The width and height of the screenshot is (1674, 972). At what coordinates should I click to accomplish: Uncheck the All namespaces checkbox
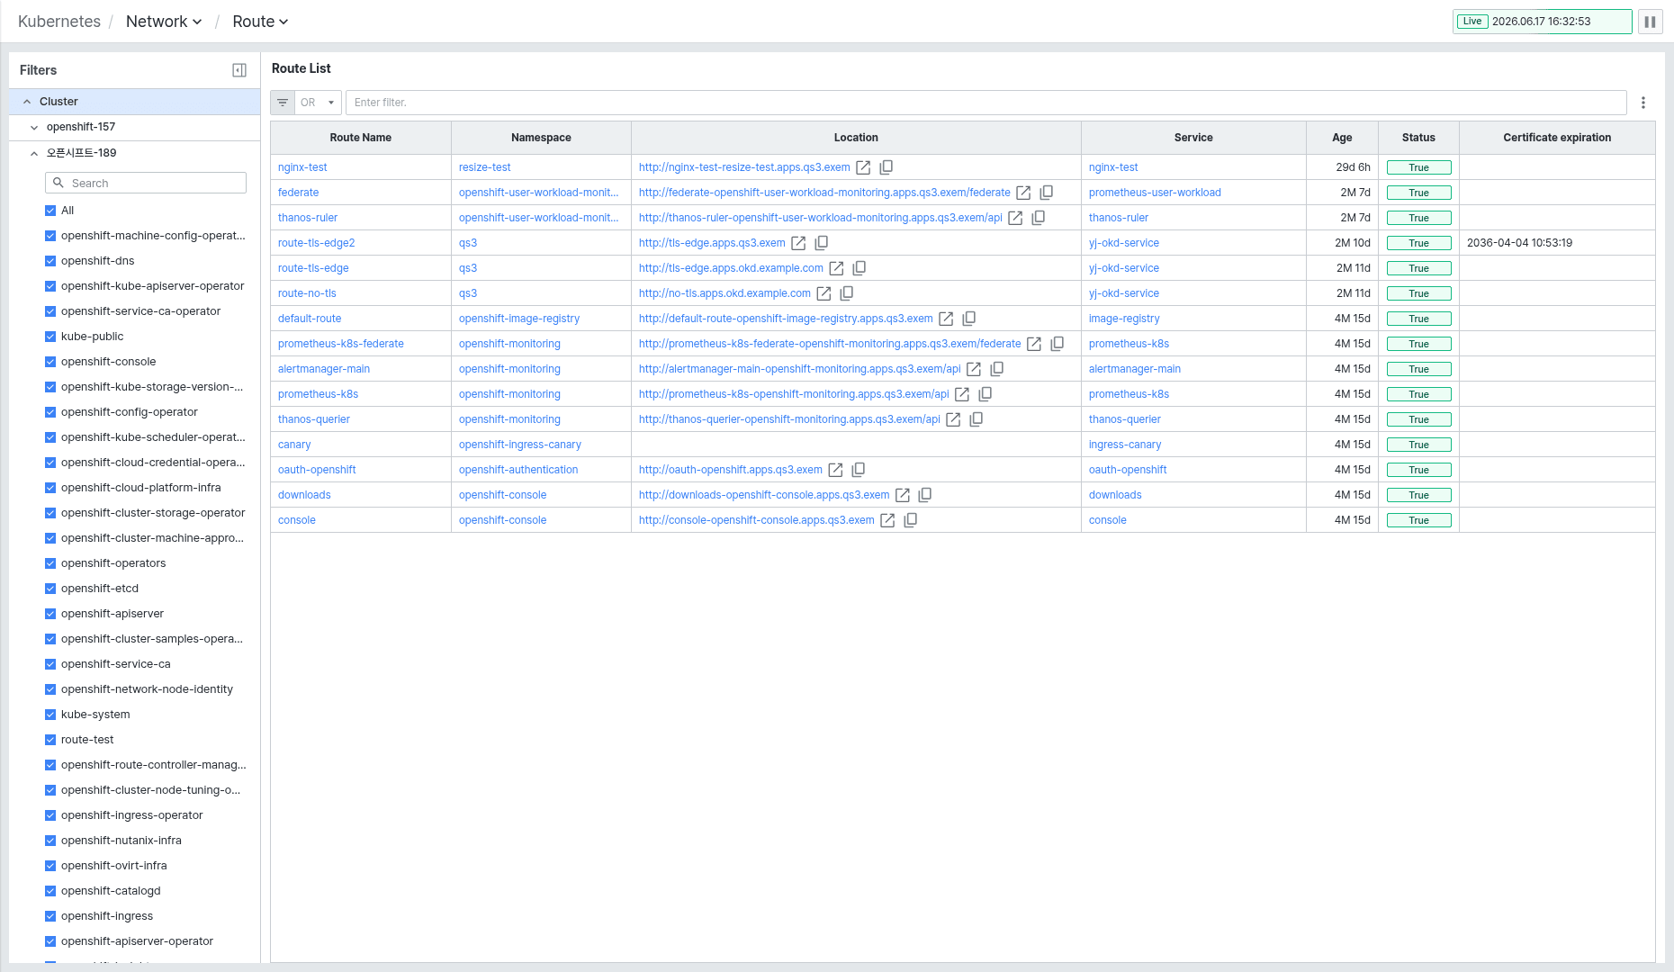(x=50, y=211)
